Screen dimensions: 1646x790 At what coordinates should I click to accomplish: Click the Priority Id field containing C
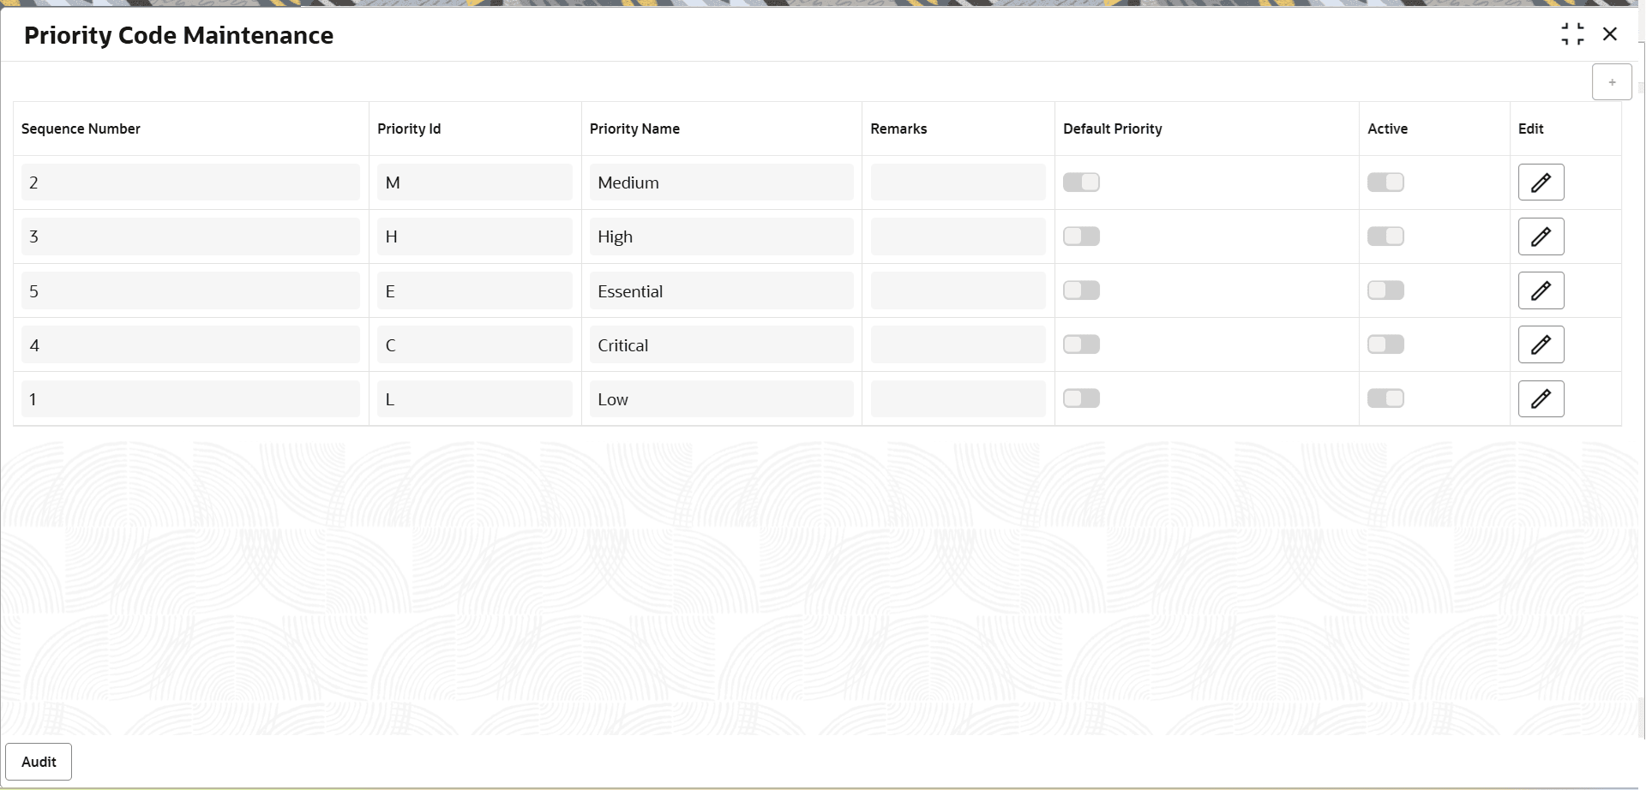[x=474, y=344]
